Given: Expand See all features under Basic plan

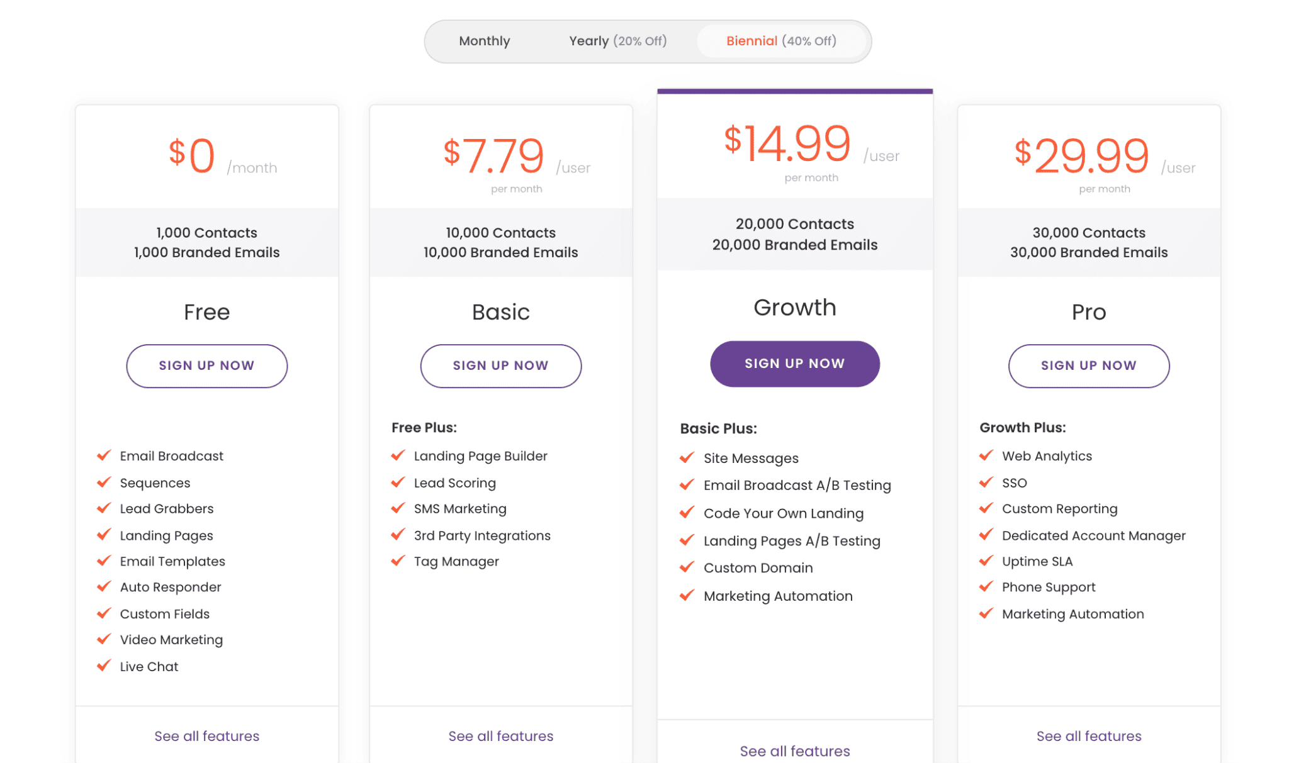Looking at the screenshot, I should click(x=500, y=735).
